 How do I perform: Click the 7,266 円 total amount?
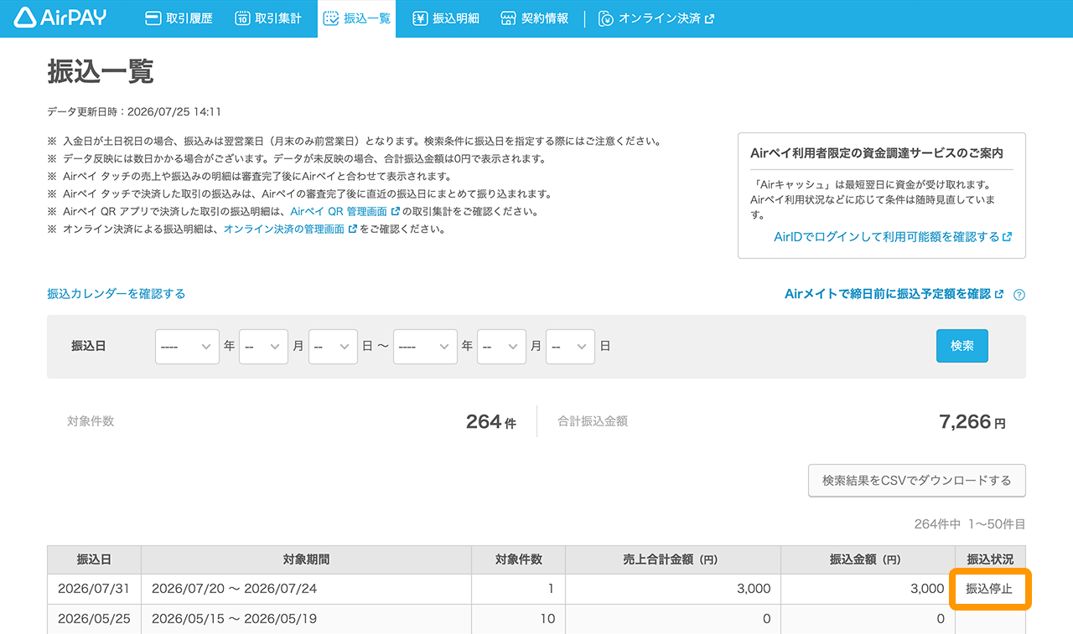972,422
